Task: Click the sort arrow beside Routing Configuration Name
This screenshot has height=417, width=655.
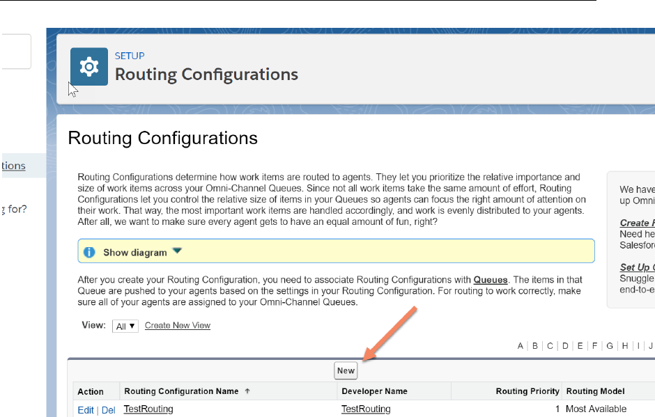Action: [x=247, y=391]
